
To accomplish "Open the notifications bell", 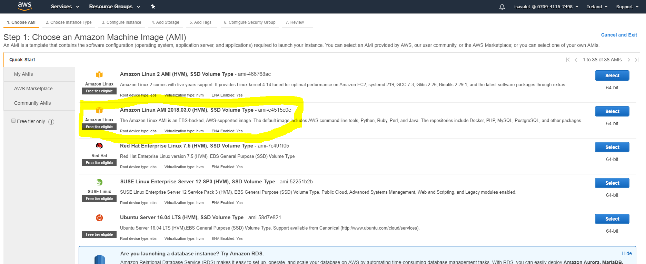I will click(502, 7).
